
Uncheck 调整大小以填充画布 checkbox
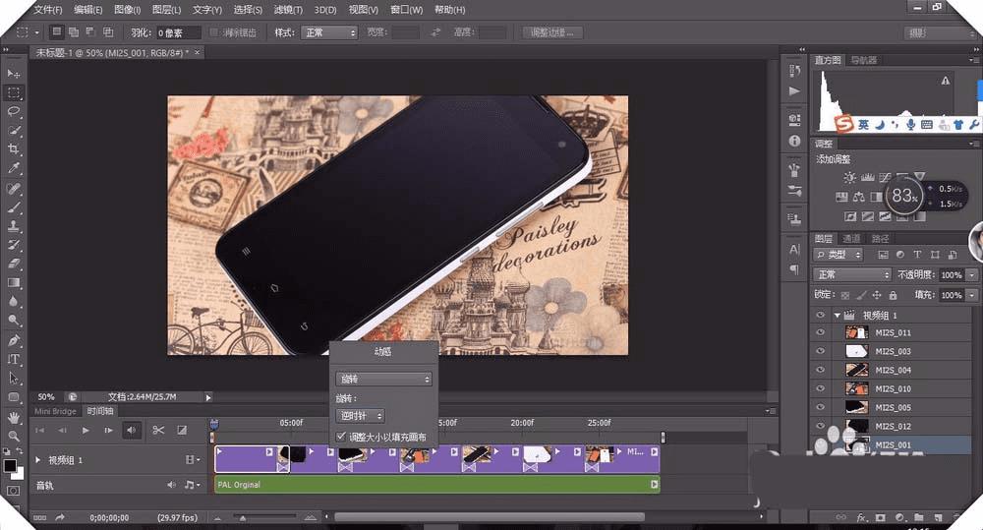tap(341, 436)
